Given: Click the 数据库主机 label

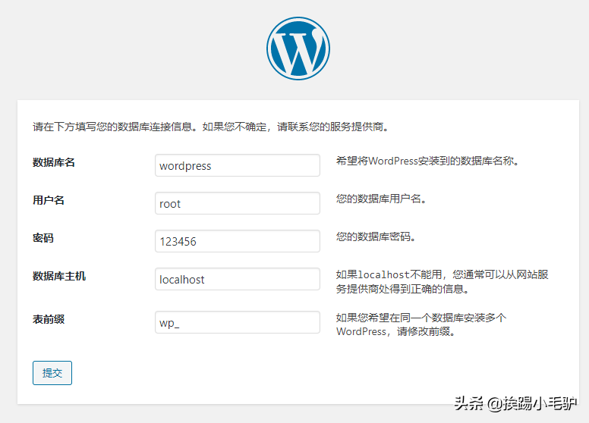Looking at the screenshot, I should tap(59, 276).
